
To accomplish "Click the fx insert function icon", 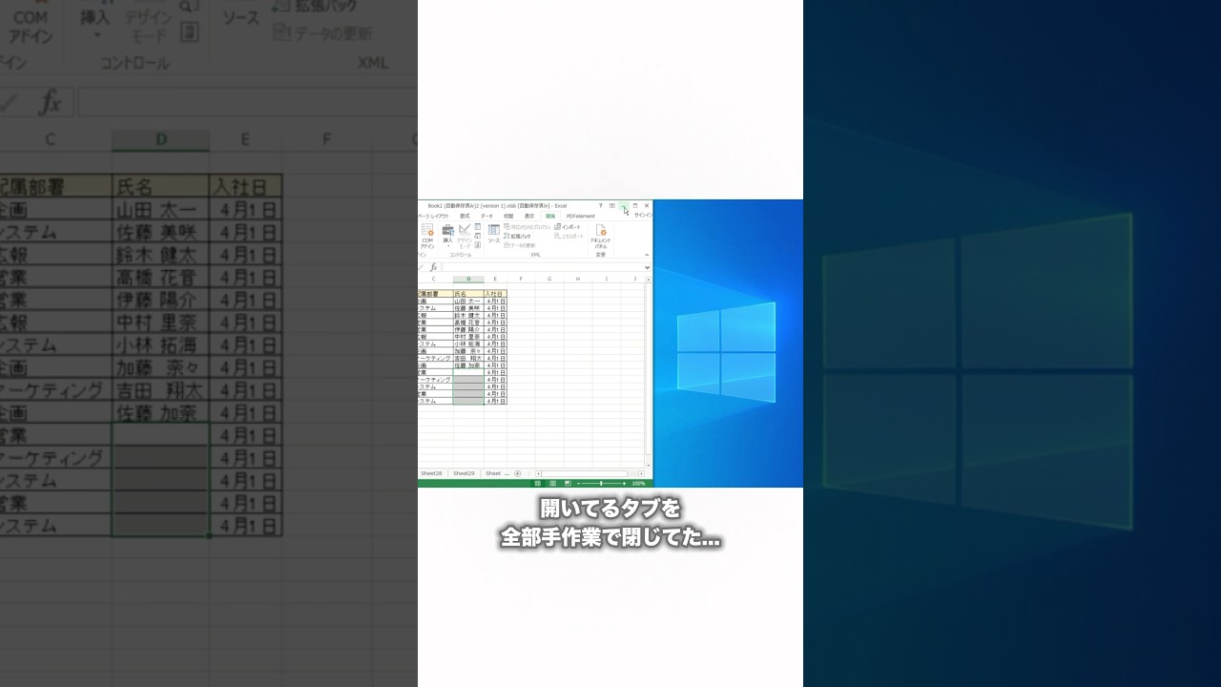I will (x=433, y=267).
